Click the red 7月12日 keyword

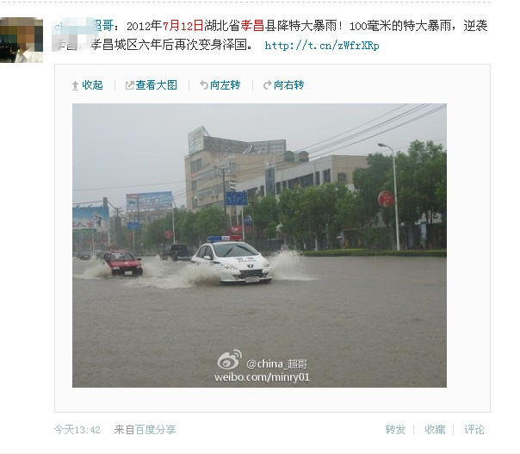point(183,26)
